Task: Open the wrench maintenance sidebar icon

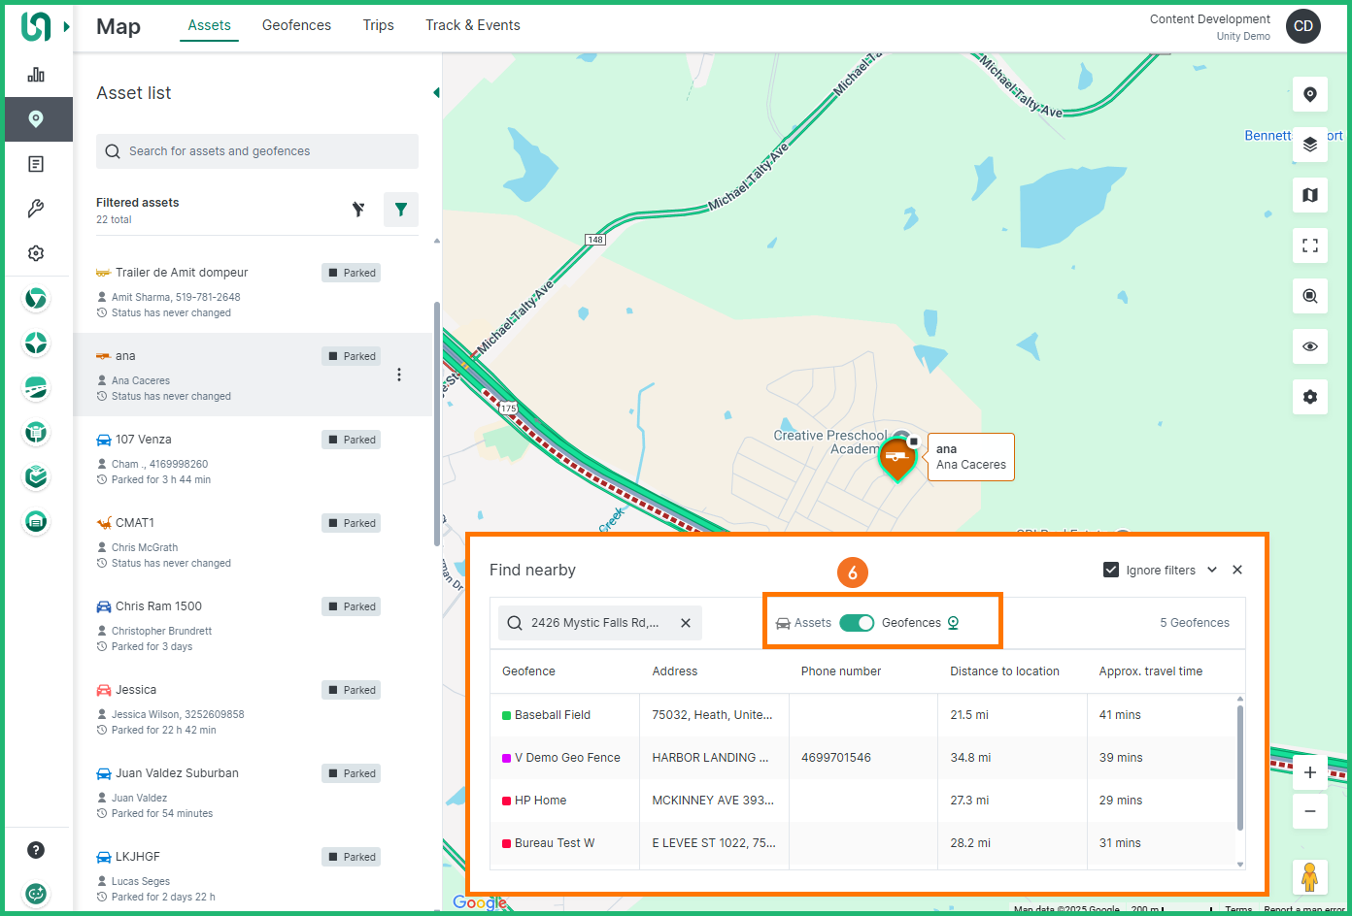Action: (x=36, y=209)
